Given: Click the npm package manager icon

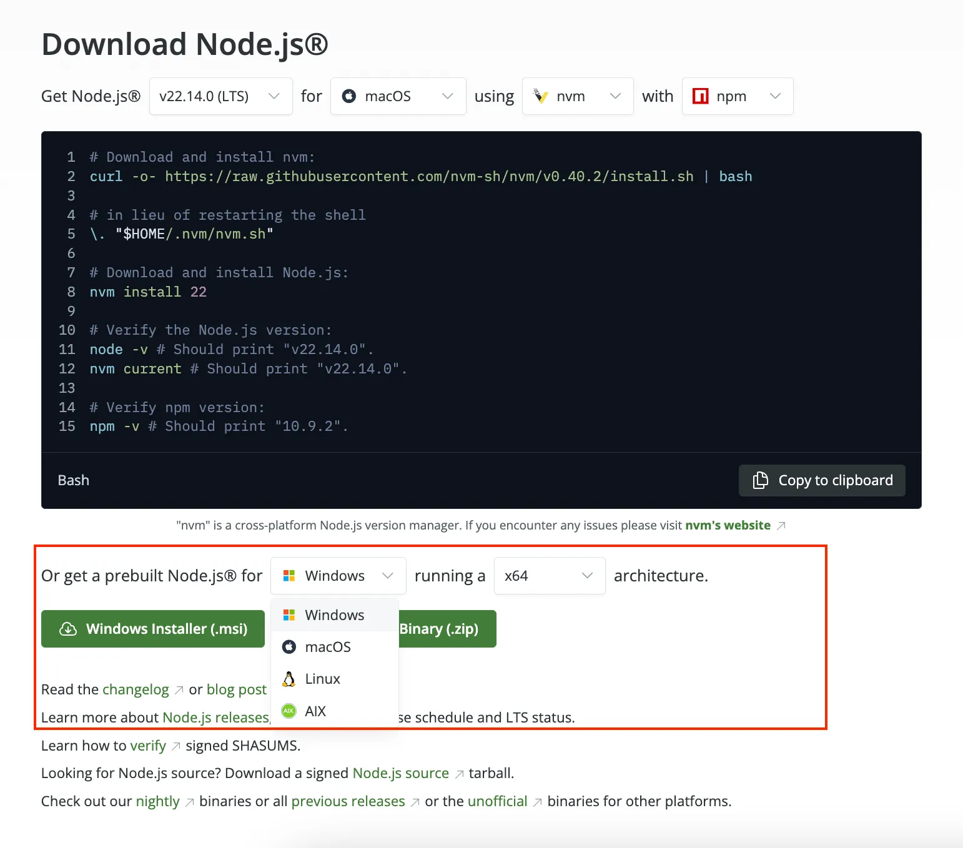Looking at the screenshot, I should coord(701,96).
